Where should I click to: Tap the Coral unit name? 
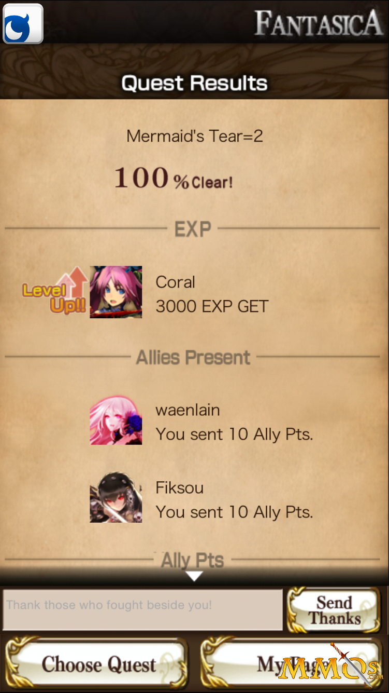(x=175, y=282)
